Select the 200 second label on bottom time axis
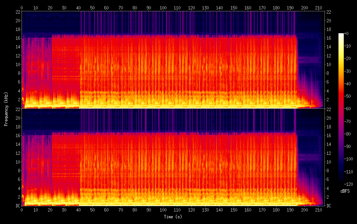 304,210
